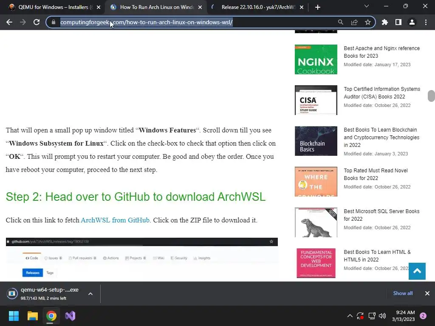Click Show all downloads
The height and width of the screenshot is (326, 435).
[x=403, y=293]
